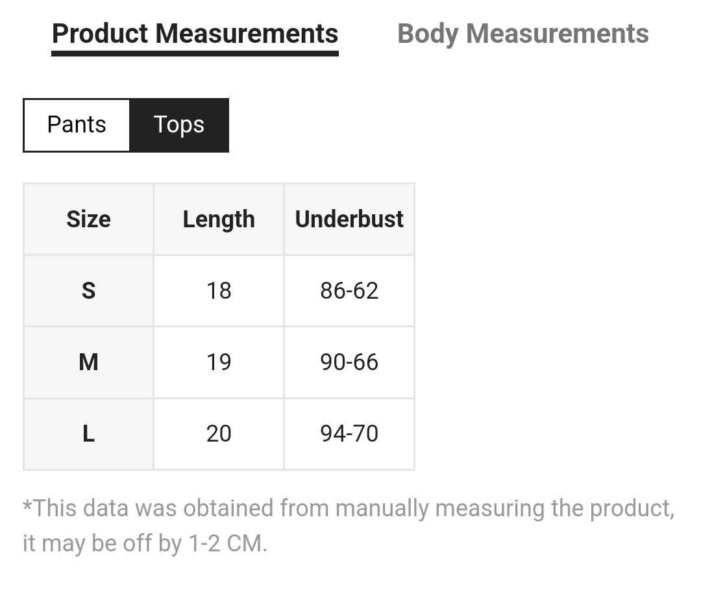Click the active-tab underline below Product Measurements
Image resolution: width=701 pixels, height=589 pixels.
point(195,53)
